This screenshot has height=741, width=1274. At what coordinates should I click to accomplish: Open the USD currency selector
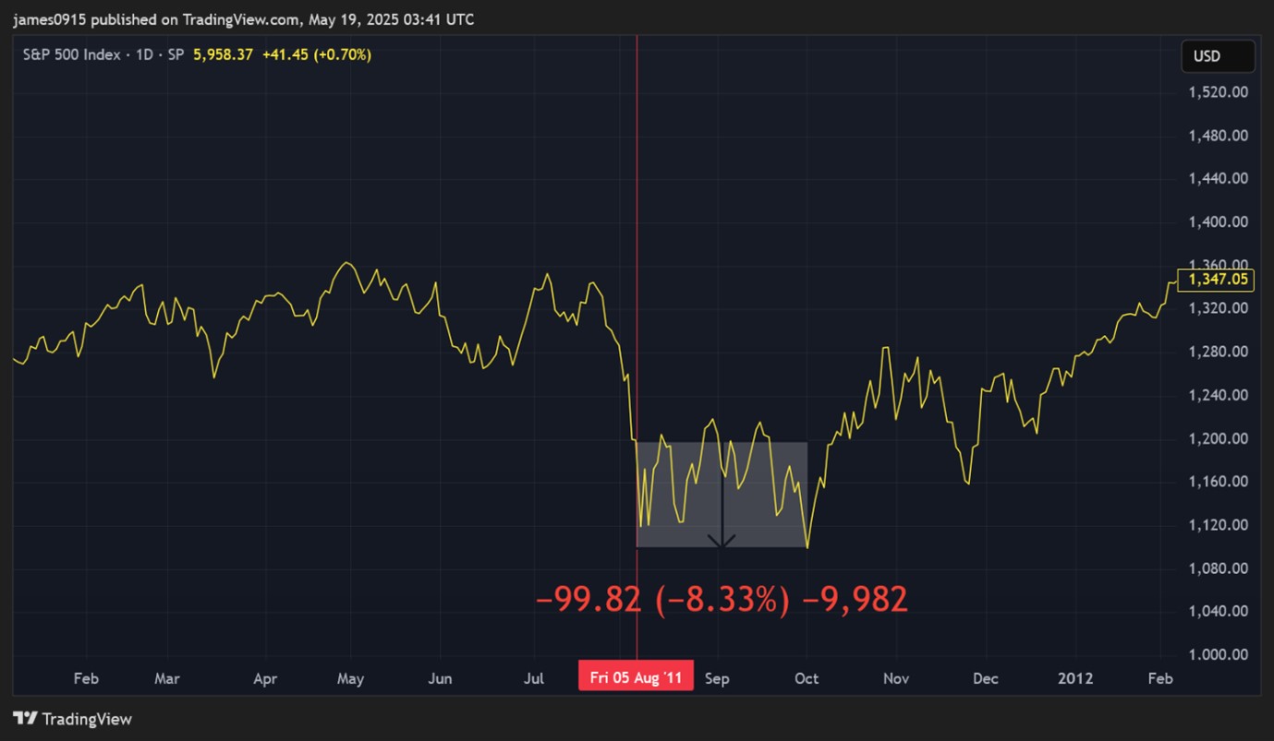pos(1218,56)
